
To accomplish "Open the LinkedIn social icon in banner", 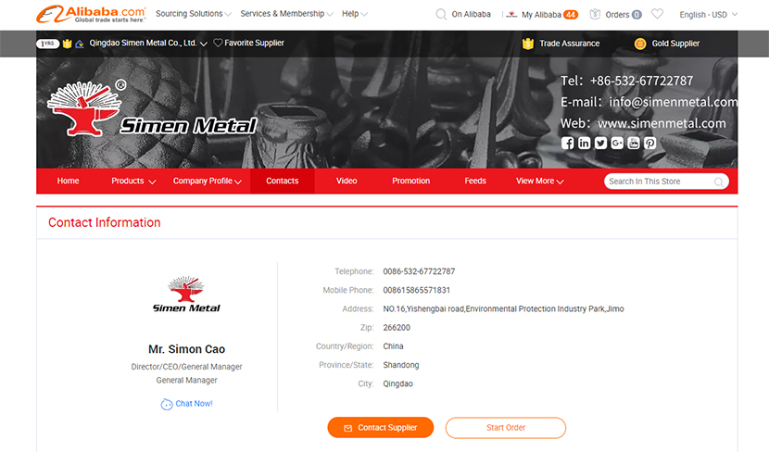I will click(x=584, y=143).
